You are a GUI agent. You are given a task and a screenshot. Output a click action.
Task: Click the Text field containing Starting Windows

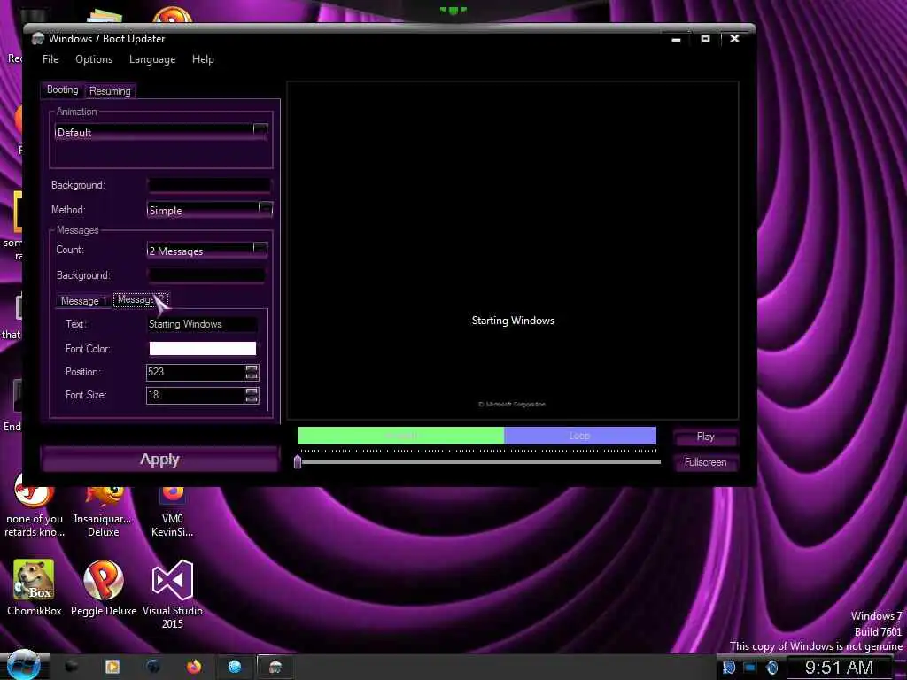[203, 324]
